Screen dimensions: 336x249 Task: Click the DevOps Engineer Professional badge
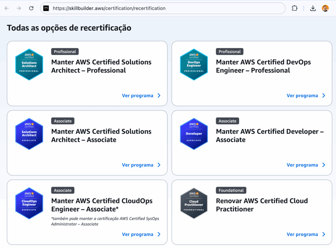pyautogui.click(x=194, y=65)
